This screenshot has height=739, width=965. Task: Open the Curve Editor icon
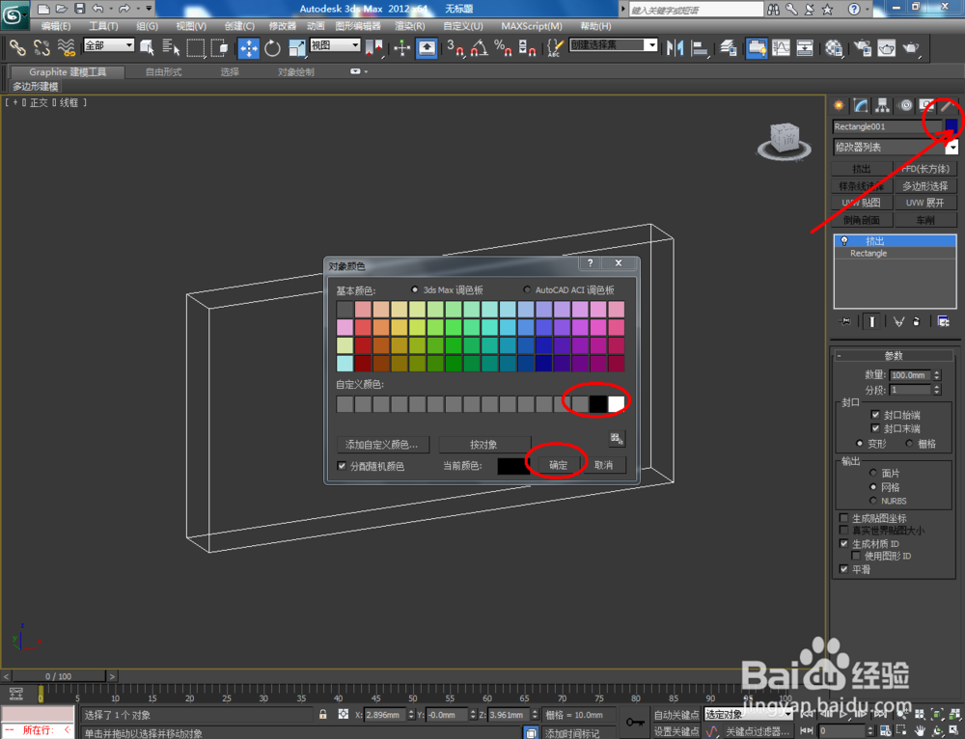click(x=781, y=47)
